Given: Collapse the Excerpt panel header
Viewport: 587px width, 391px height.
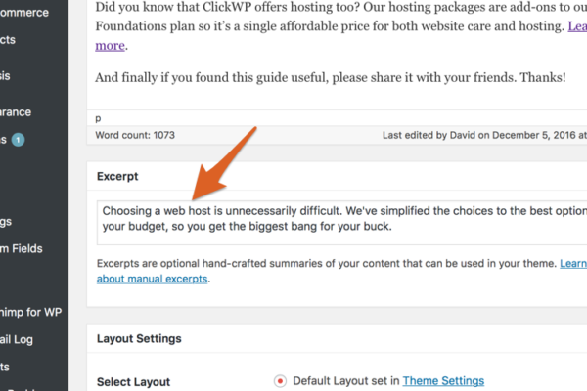Looking at the screenshot, I should 337,176.
